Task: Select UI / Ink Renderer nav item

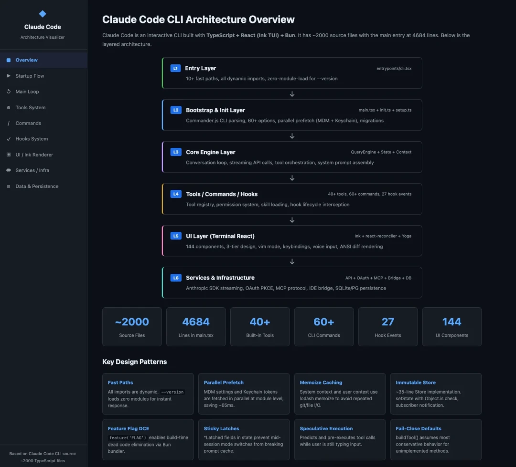Action: (43, 155)
